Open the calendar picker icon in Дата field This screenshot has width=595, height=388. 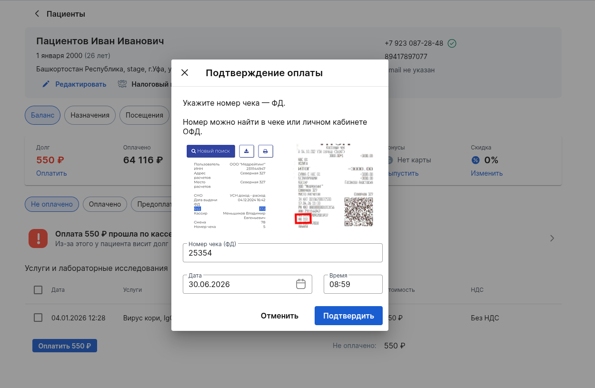(301, 284)
